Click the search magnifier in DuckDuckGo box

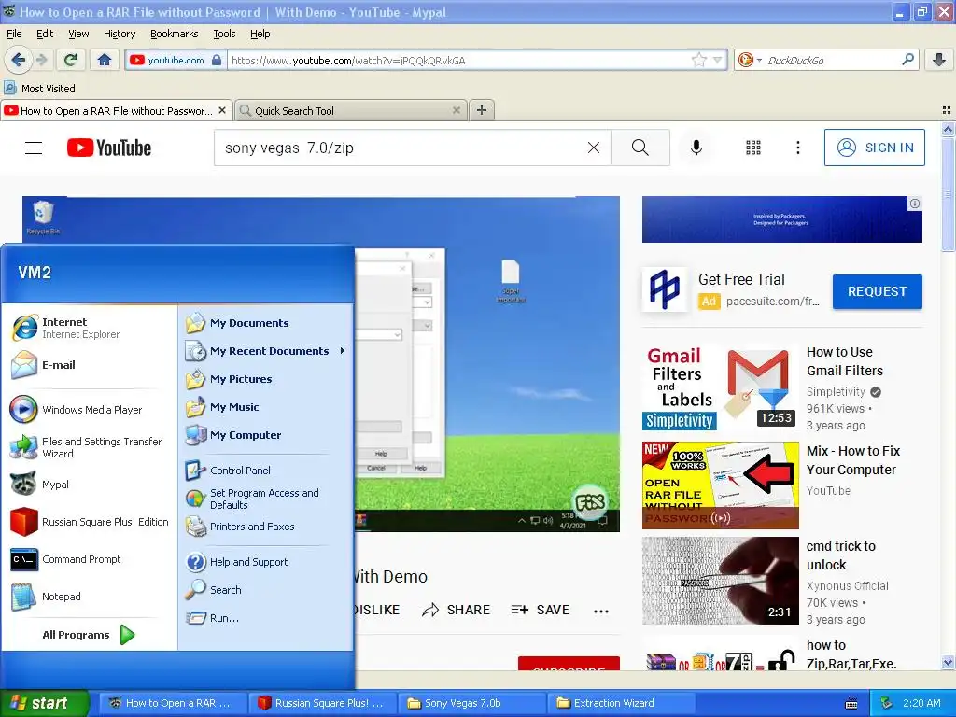click(907, 60)
